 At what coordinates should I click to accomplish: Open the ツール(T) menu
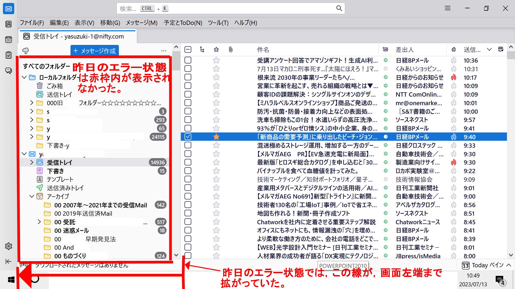[218, 23]
